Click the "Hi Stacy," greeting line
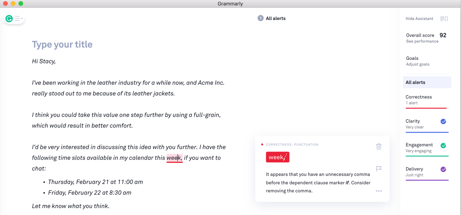This screenshot has height=215, width=461. point(44,61)
